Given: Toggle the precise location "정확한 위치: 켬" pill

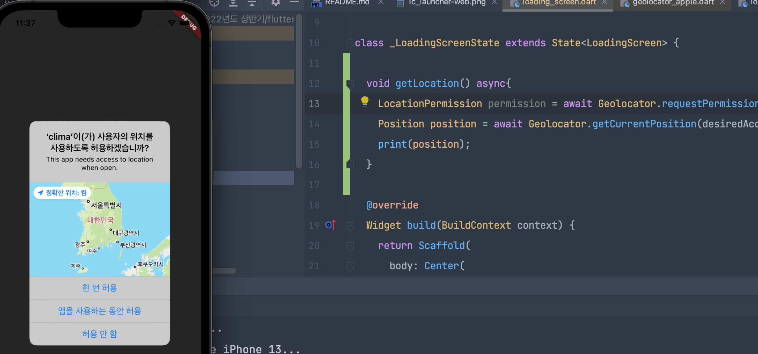Looking at the screenshot, I should pos(62,193).
